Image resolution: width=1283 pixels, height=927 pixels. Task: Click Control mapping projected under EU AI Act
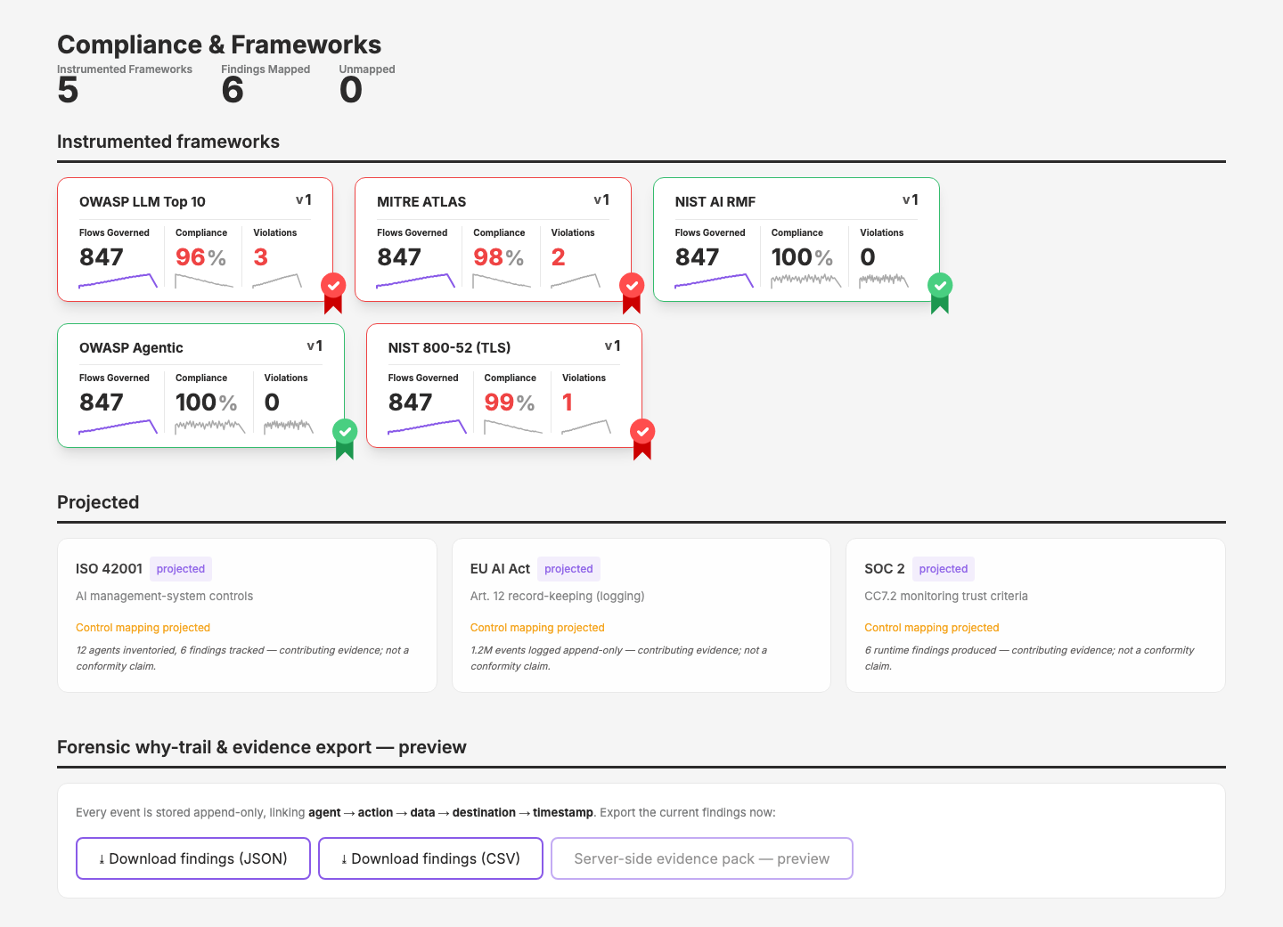pos(537,628)
